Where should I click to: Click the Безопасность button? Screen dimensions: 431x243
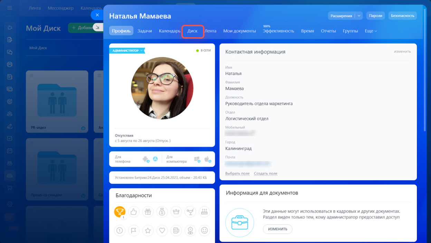(x=403, y=16)
